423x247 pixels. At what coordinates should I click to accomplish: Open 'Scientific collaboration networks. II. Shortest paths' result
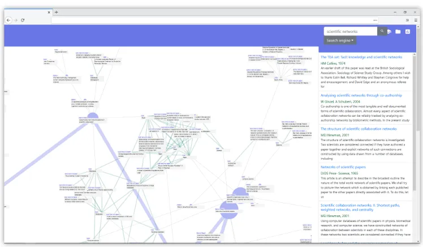pos(360,207)
